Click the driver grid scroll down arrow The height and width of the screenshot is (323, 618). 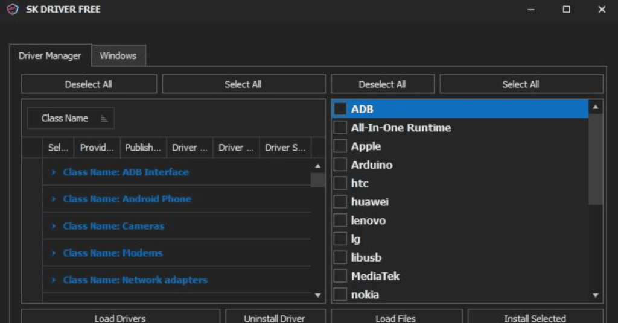(x=317, y=295)
